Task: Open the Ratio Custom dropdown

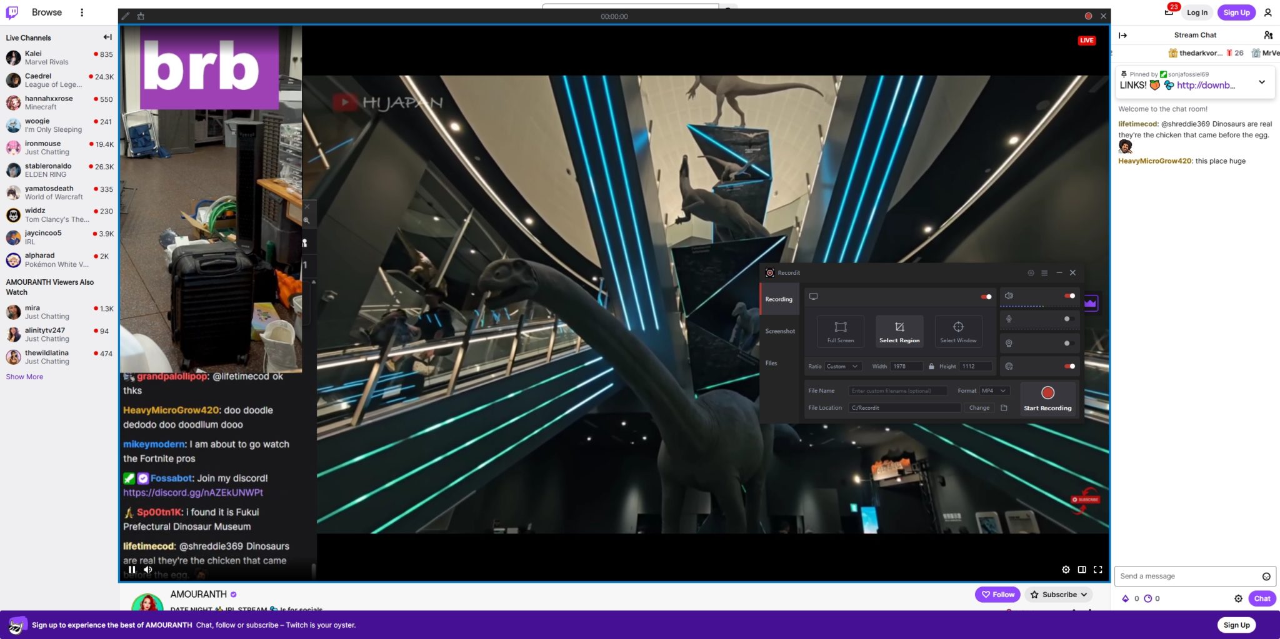Action: [842, 367]
